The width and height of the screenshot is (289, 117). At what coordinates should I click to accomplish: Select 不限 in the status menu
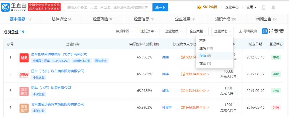coord(214,41)
